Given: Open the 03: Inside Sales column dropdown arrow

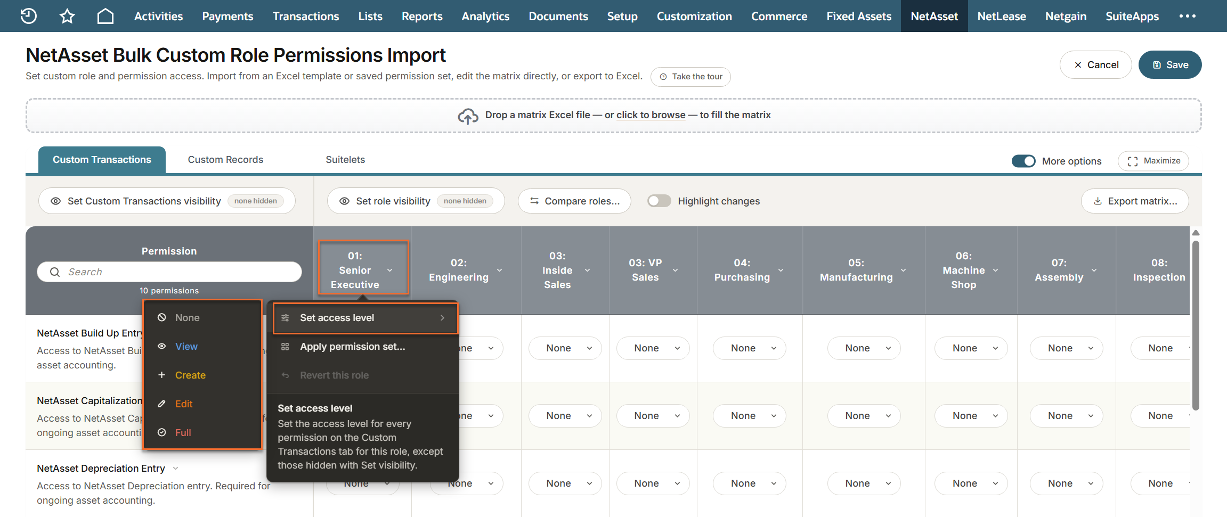Looking at the screenshot, I should pyautogui.click(x=588, y=270).
